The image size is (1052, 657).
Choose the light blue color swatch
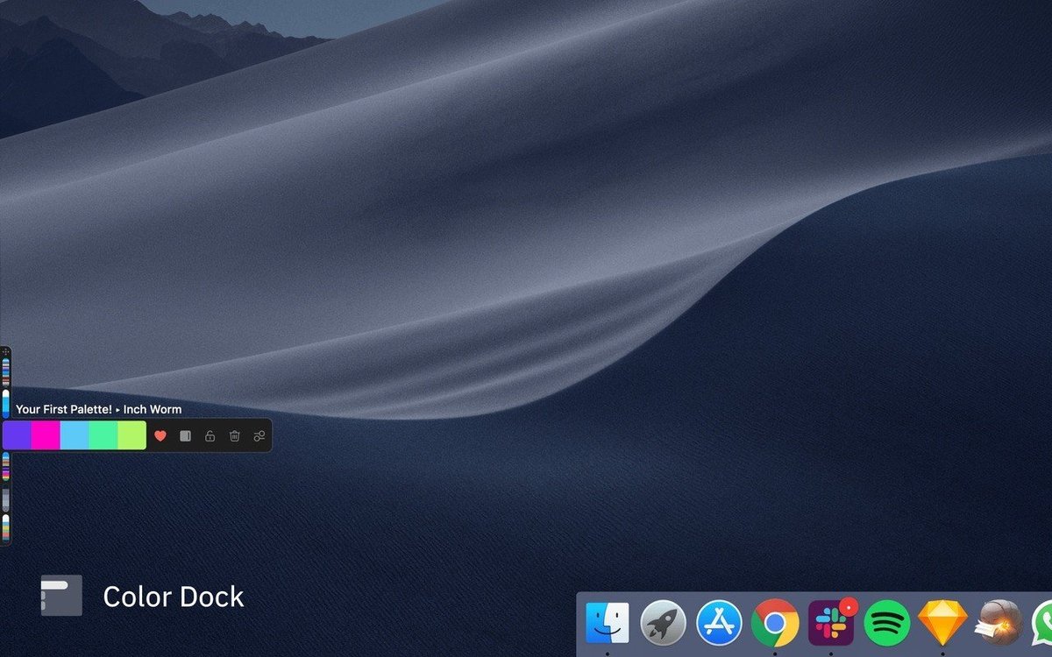pyautogui.click(x=75, y=435)
